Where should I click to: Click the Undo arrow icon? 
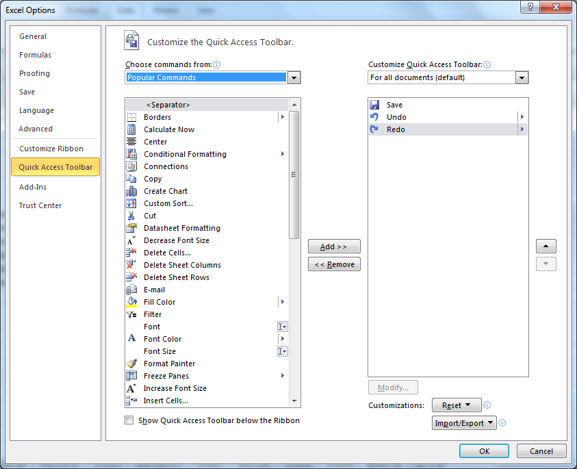click(374, 117)
